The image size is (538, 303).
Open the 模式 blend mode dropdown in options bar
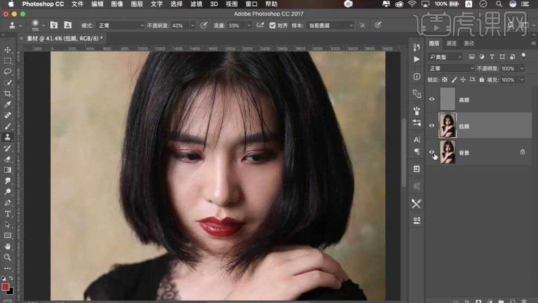click(x=120, y=26)
